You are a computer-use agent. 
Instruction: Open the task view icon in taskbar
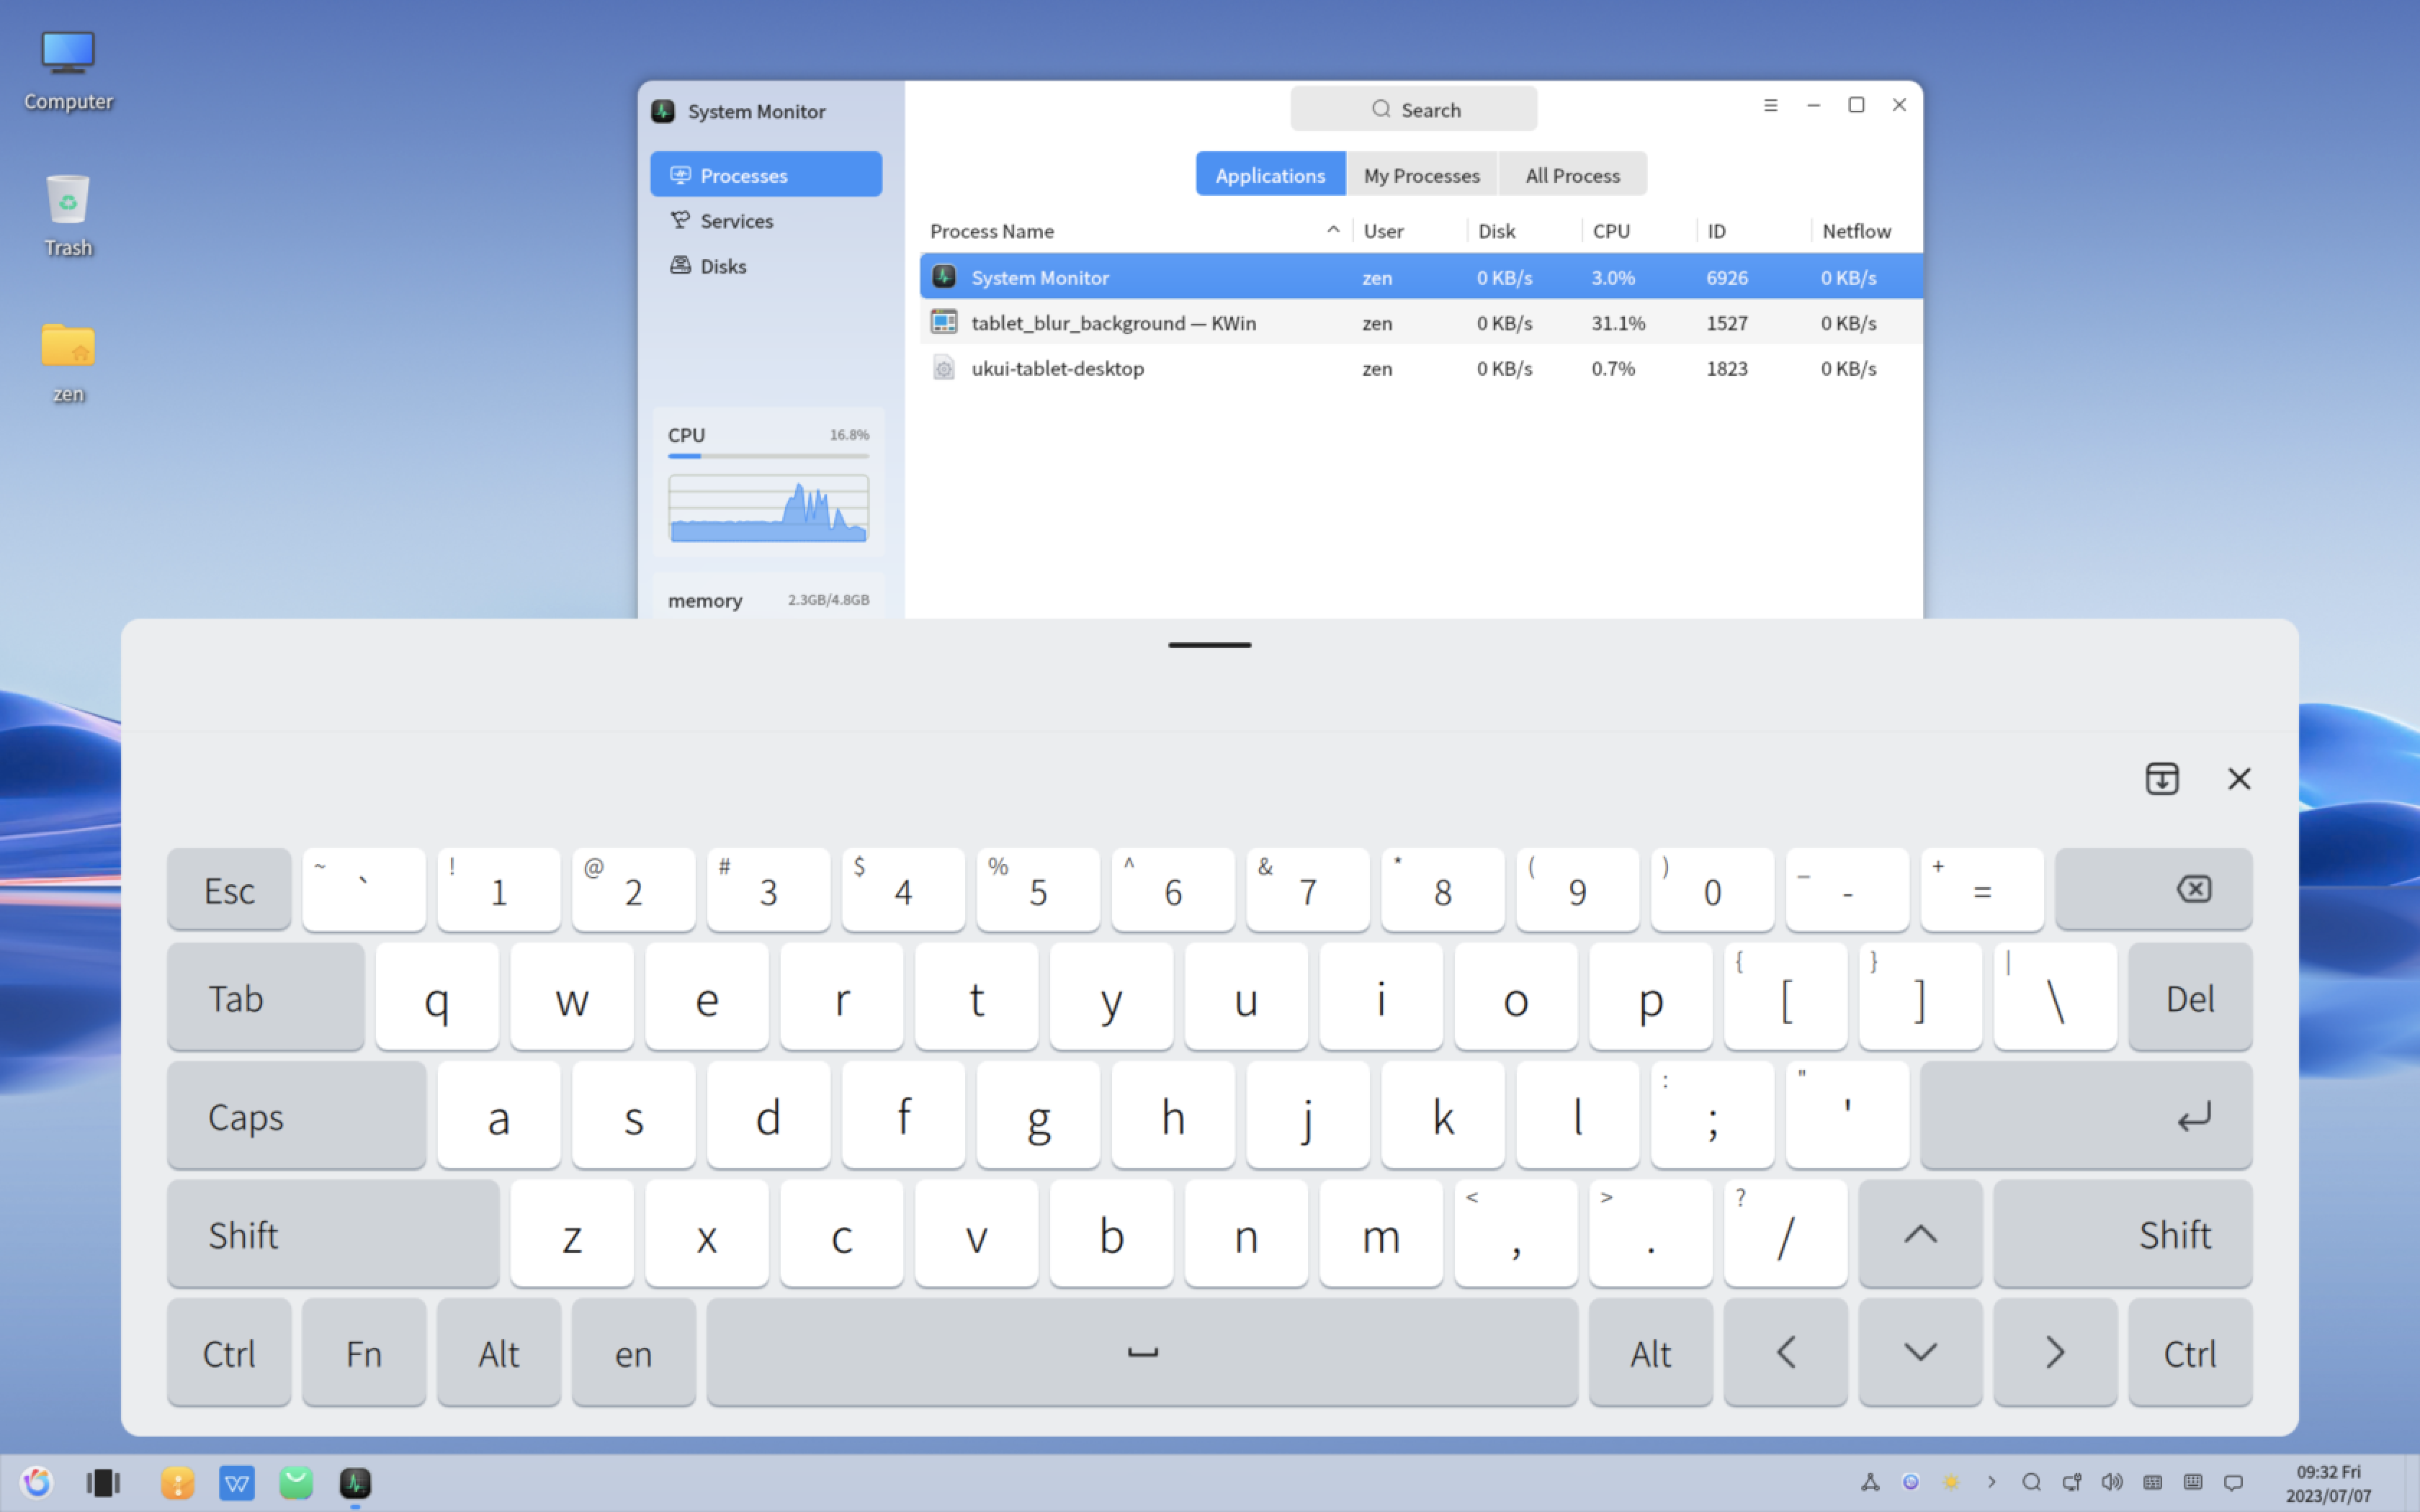(x=103, y=1482)
